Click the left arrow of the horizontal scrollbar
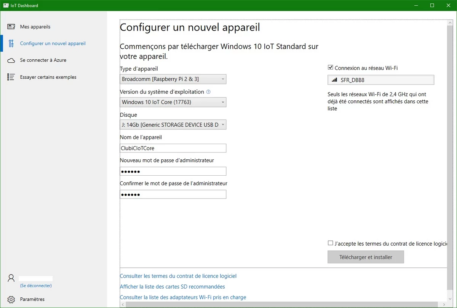 click(x=123, y=305)
